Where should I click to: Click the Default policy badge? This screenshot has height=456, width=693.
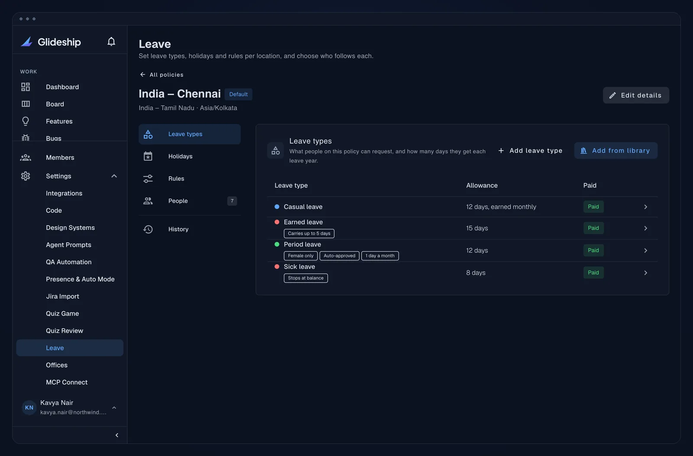point(238,94)
